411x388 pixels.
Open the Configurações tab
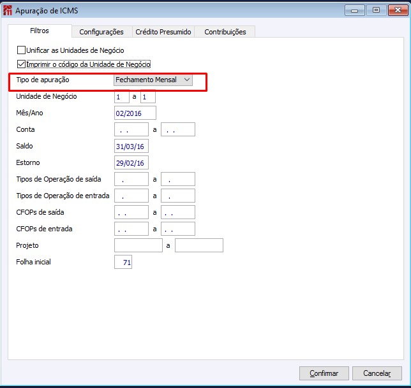[101, 32]
